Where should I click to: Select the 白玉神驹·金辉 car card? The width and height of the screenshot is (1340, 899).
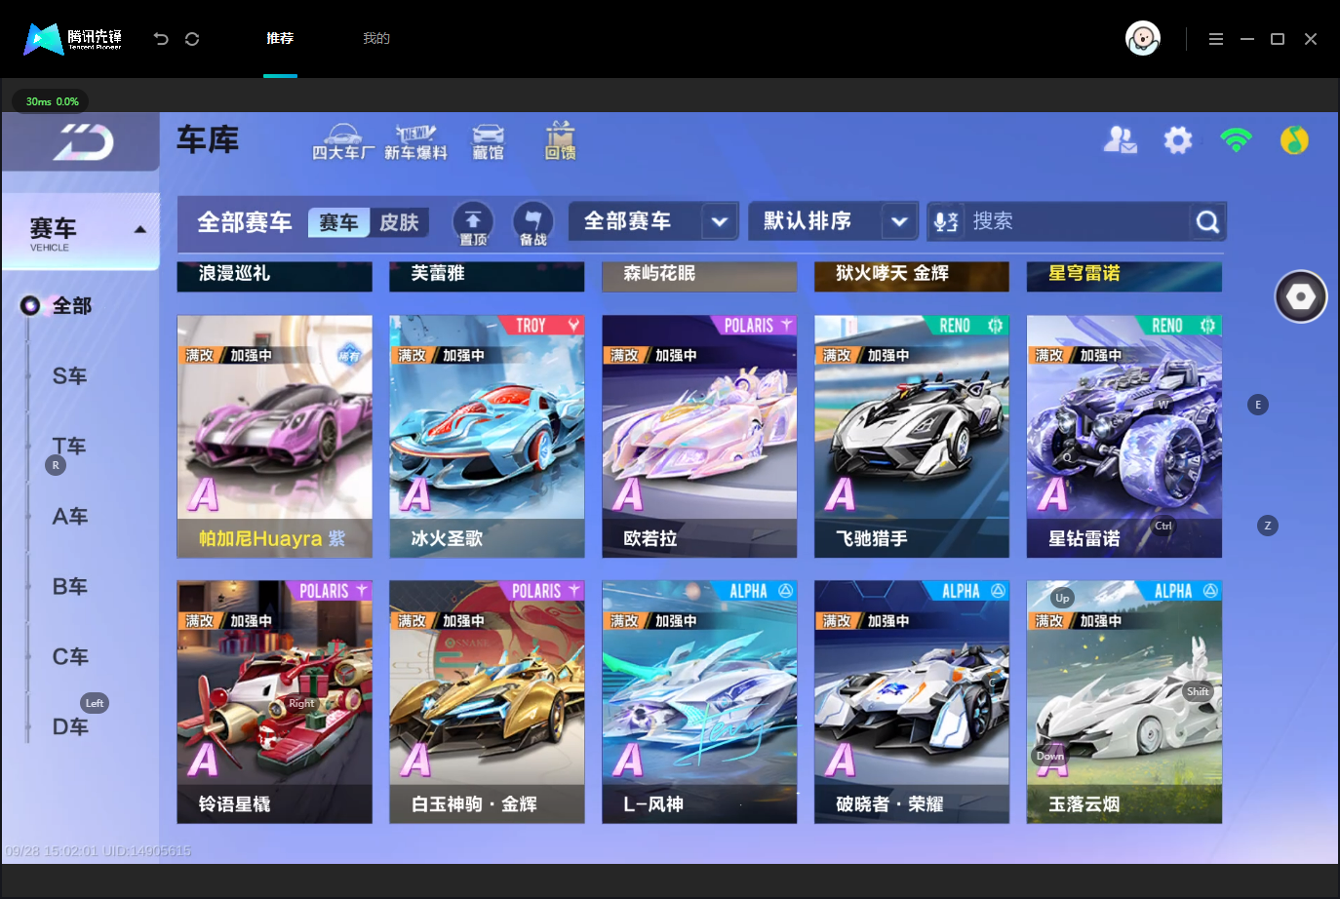point(487,702)
